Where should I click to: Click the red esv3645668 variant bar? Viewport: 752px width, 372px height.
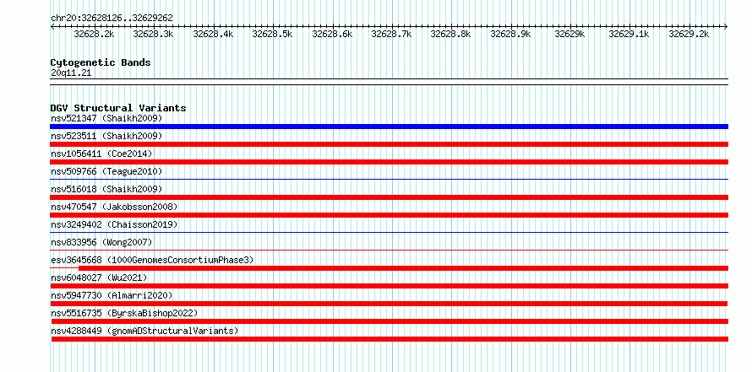click(403, 268)
